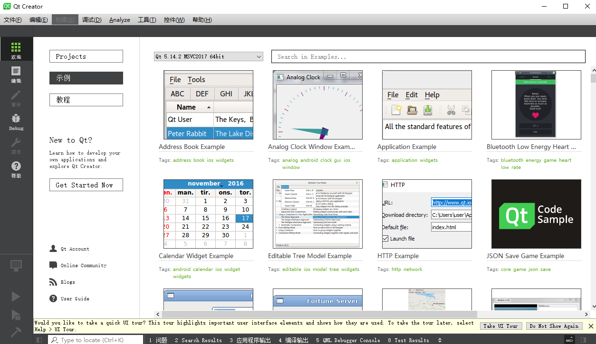Click the 教程 tutorials button
The height and width of the screenshot is (344, 596).
[x=86, y=100]
